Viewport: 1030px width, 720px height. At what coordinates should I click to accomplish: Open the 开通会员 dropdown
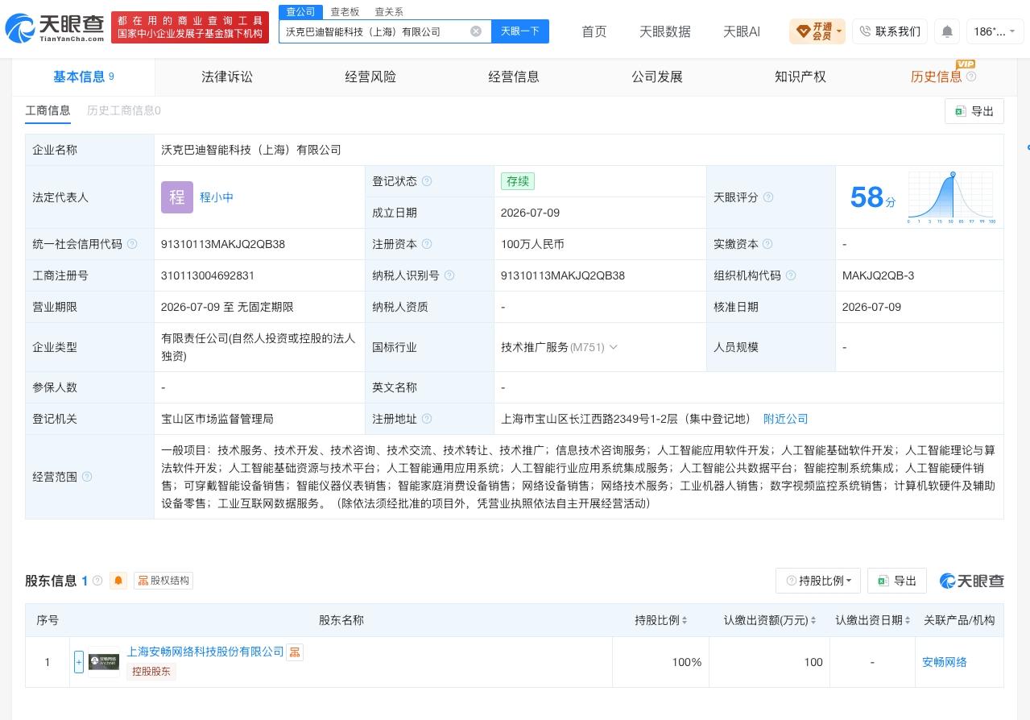point(817,31)
